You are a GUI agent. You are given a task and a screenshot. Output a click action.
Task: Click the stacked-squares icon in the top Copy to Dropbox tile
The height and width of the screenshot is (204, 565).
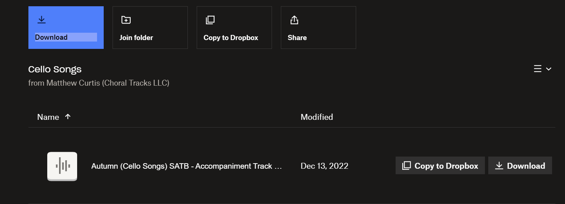coord(210,20)
